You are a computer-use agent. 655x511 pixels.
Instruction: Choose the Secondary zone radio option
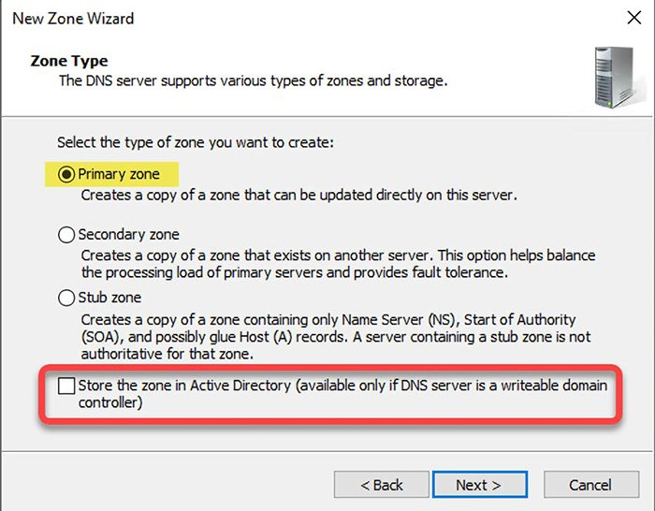coord(66,235)
